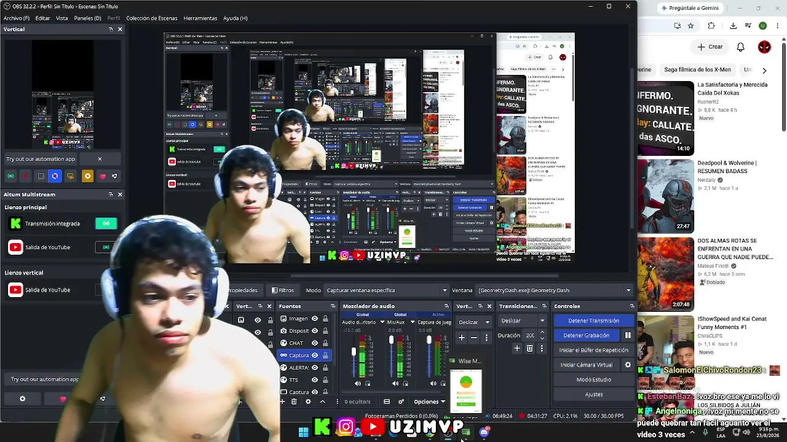Delete the transition with the trash icon
Image resolution: width=787 pixels, height=442 pixels.
click(529, 349)
